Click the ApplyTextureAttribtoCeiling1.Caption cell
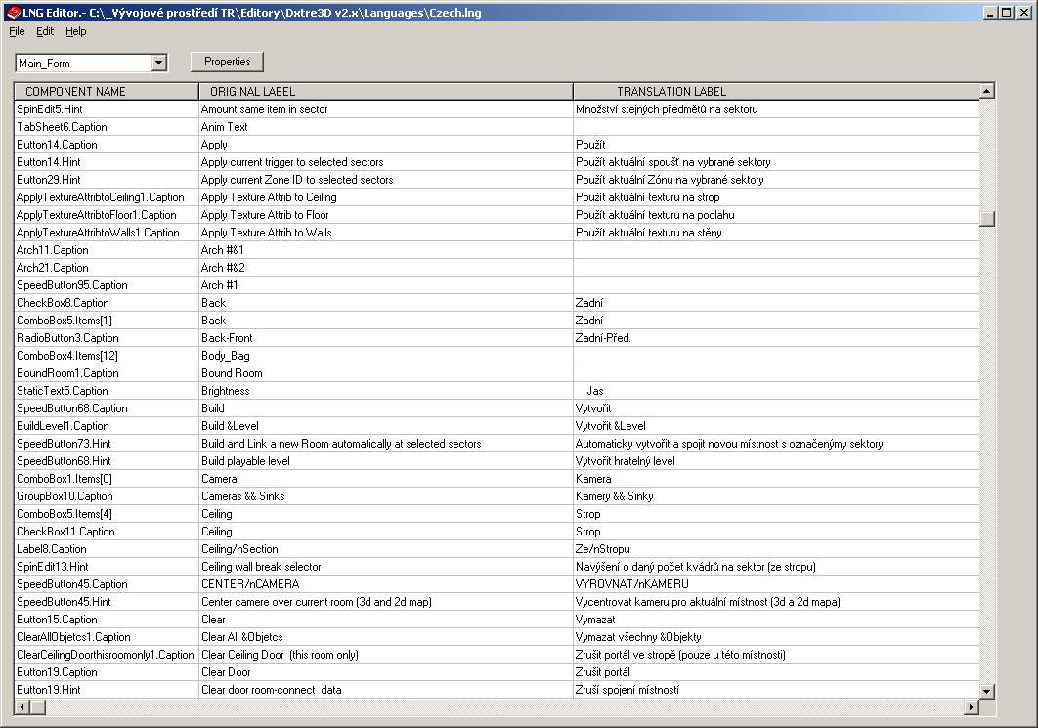1038x728 pixels. [x=106, y=197]
